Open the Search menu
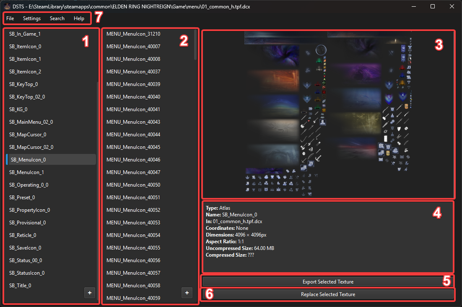 57,18
